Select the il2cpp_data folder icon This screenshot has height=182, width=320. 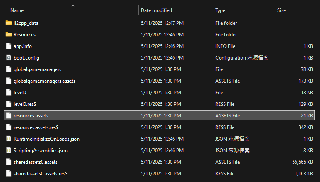[x=9, y=23]
